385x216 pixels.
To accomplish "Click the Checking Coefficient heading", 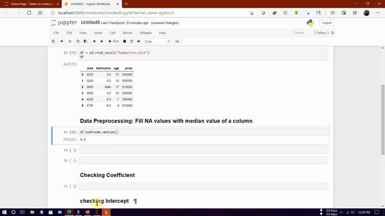I will (x=107, y=175).
